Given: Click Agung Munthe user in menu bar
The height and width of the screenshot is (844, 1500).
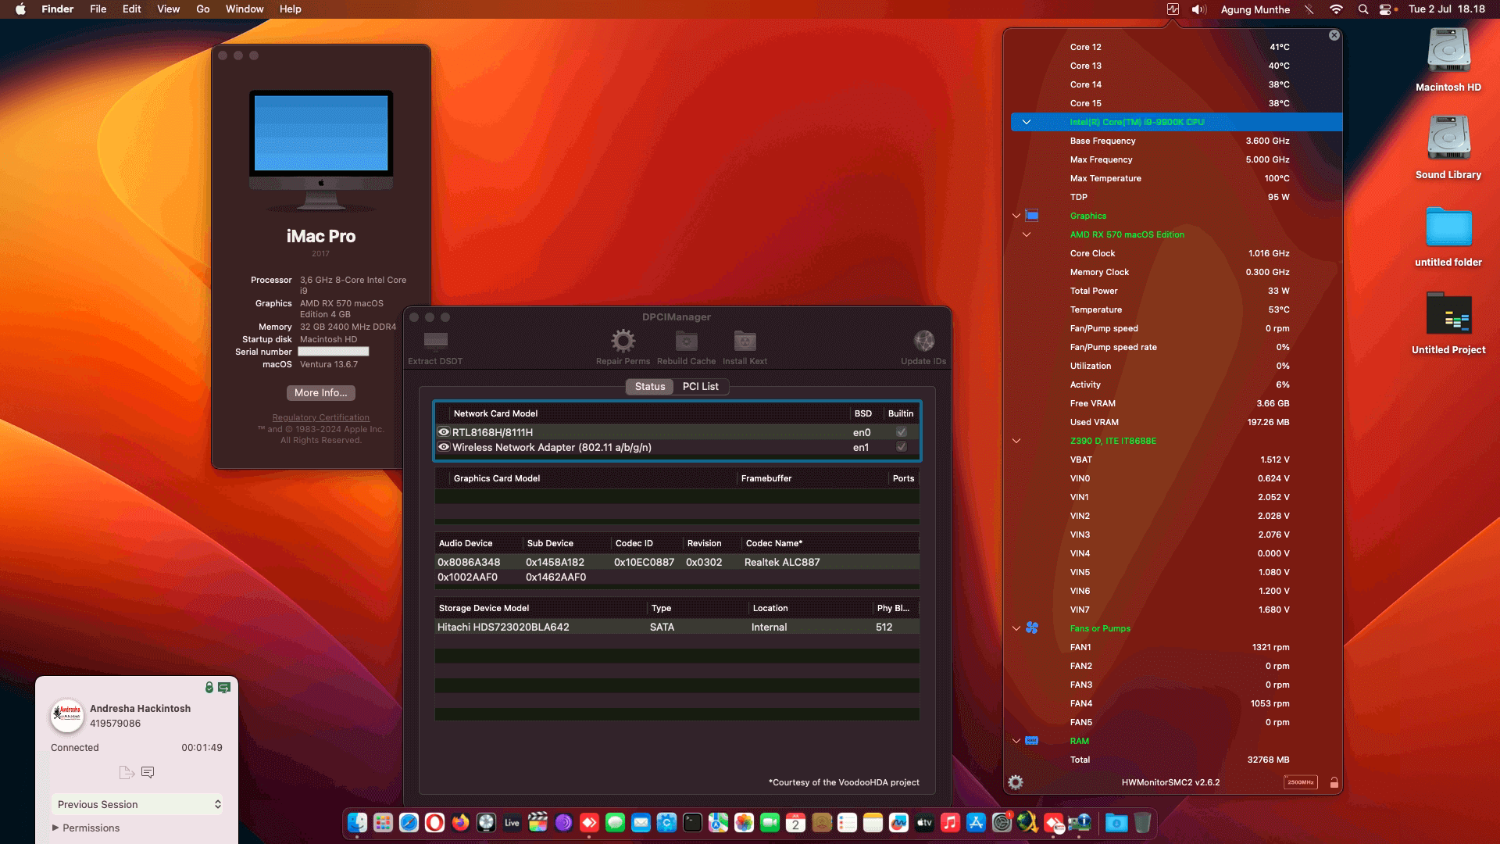Looking at the screenshot, I should [1255, 9].
